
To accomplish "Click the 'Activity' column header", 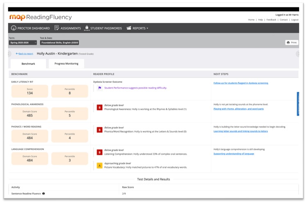I will click(x=16, y=187).
